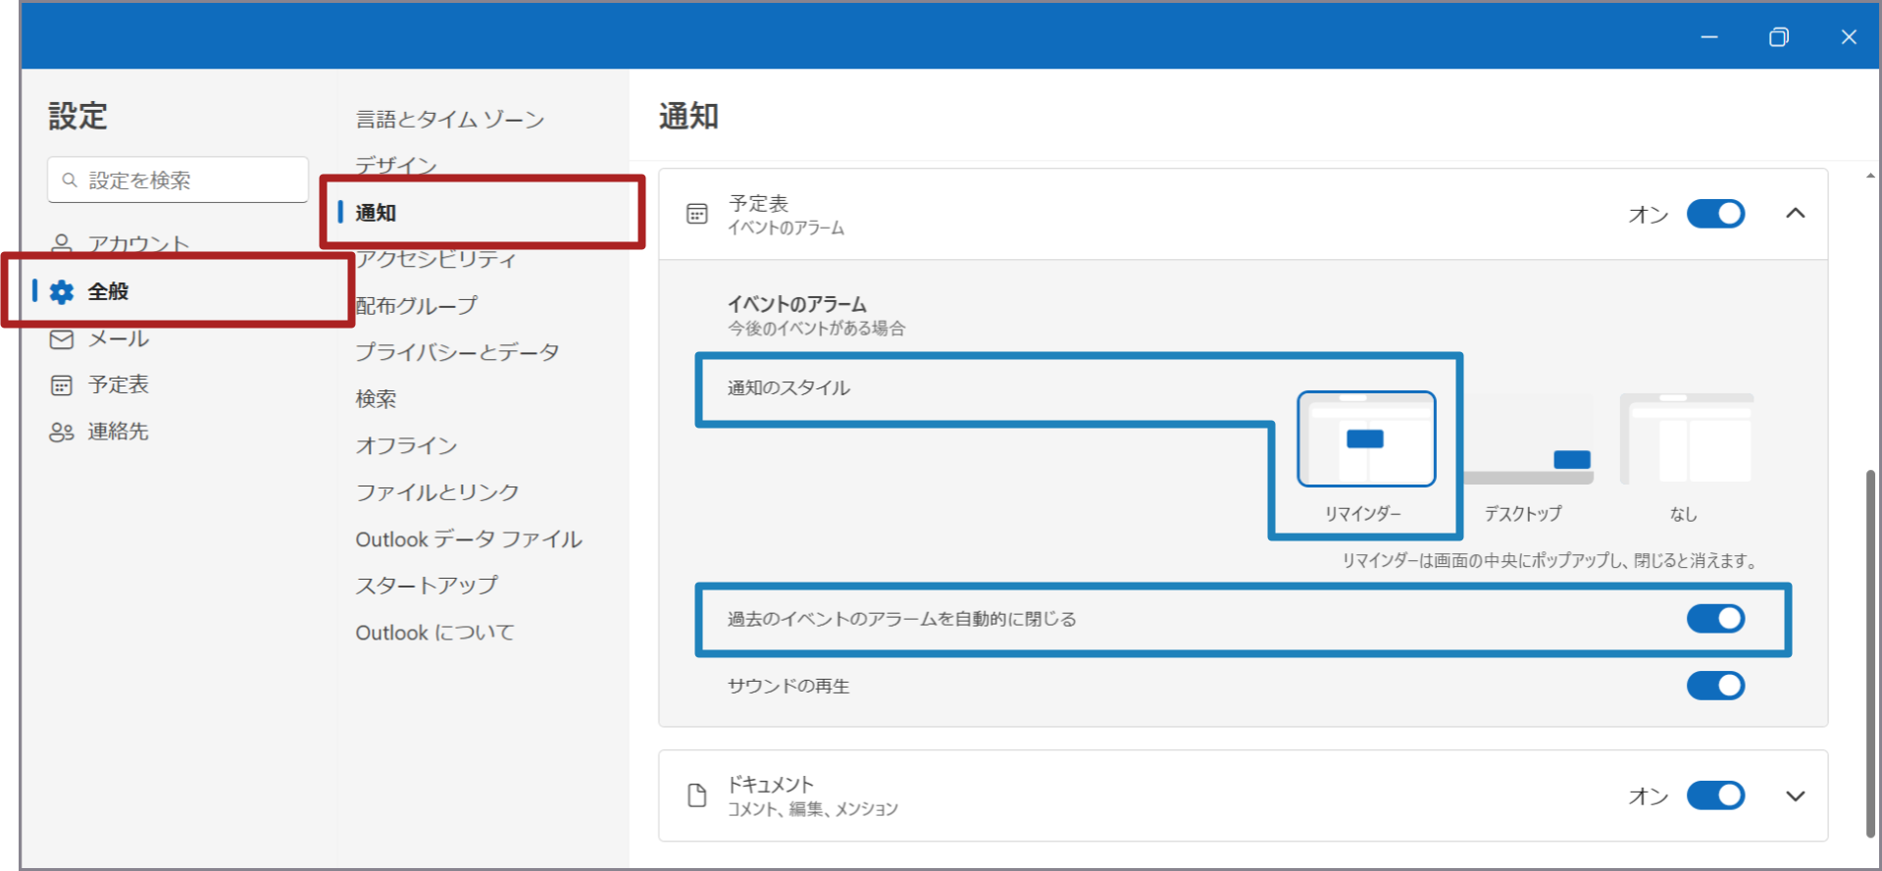
Task: Click the envelope icon for メール
Action: 62,339
